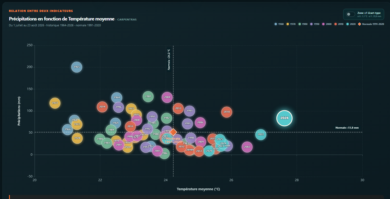390x199 pixels.
Task: Select the orange normal diamond marker on chart
Action: (x=173, y=132)
